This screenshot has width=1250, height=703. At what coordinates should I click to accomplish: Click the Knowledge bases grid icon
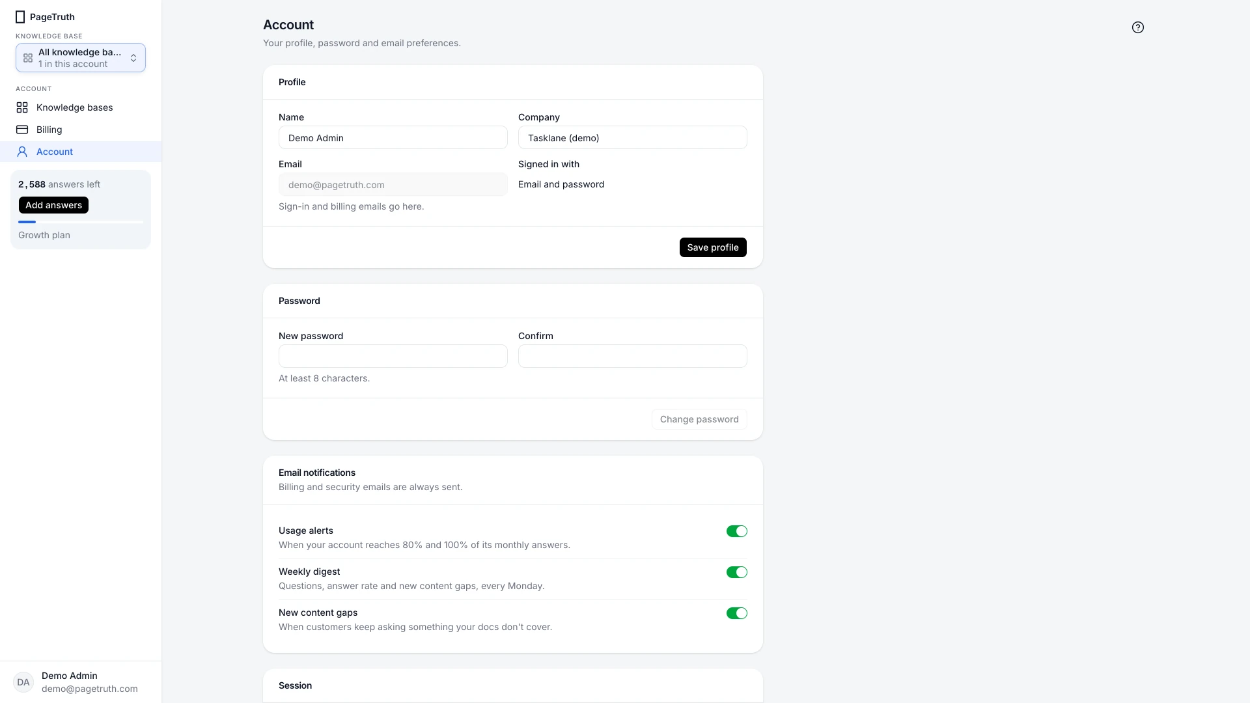22,107
